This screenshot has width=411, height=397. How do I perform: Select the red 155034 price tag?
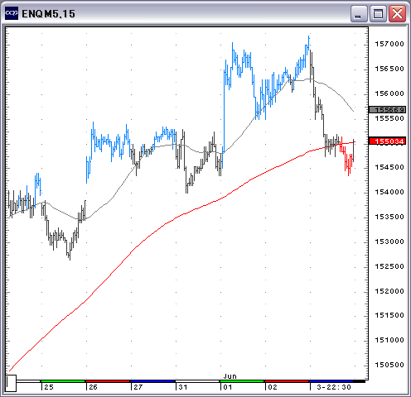[x=387, y=141]
